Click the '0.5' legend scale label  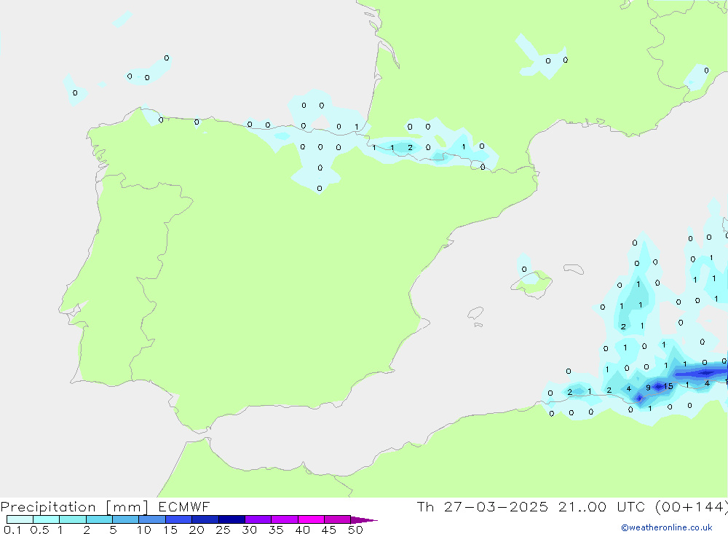pos(39,530)
